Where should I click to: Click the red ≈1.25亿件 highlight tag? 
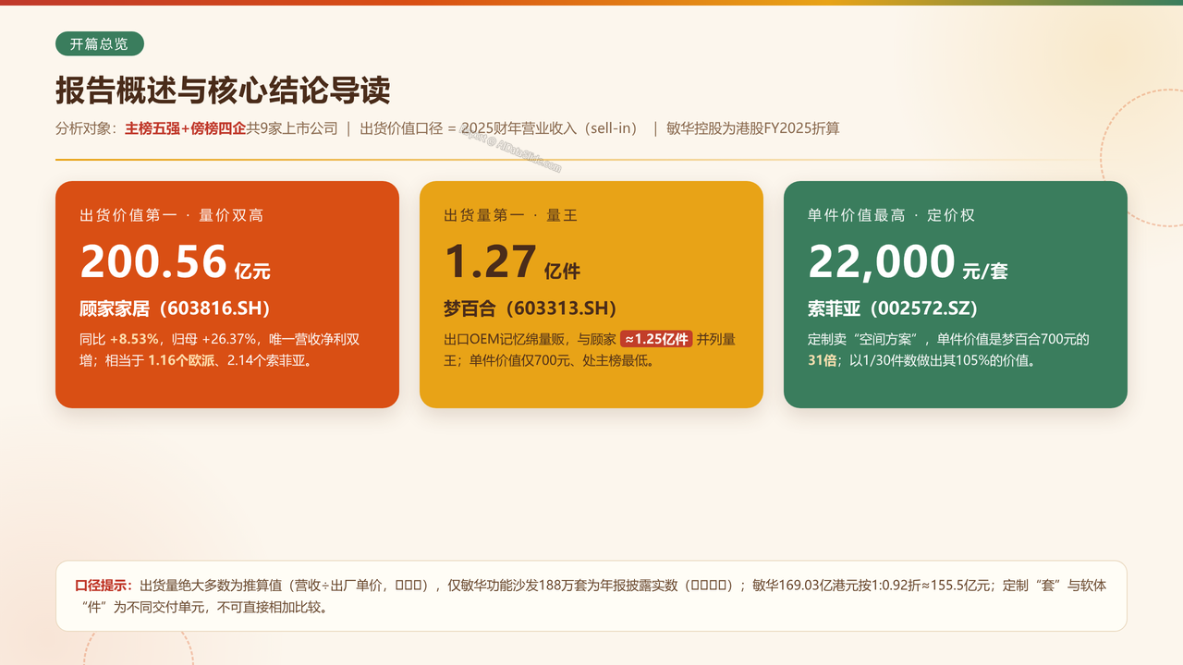656,339
